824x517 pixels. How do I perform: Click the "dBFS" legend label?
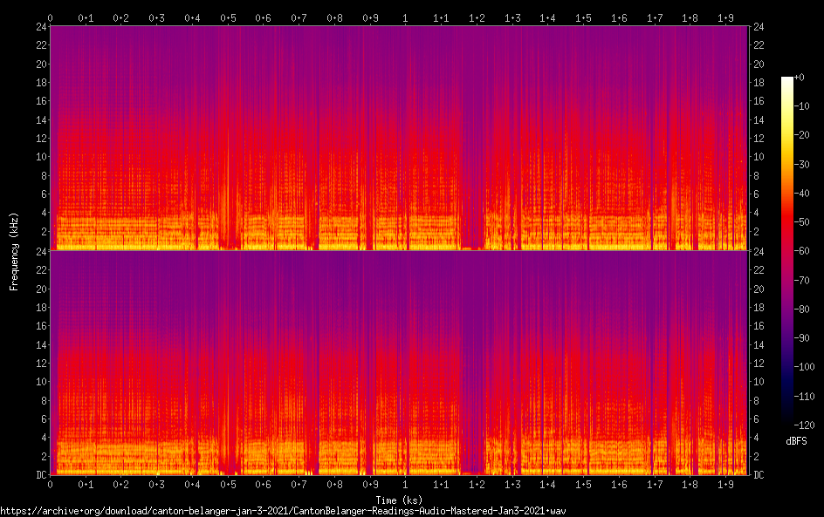tap(796, 441)
